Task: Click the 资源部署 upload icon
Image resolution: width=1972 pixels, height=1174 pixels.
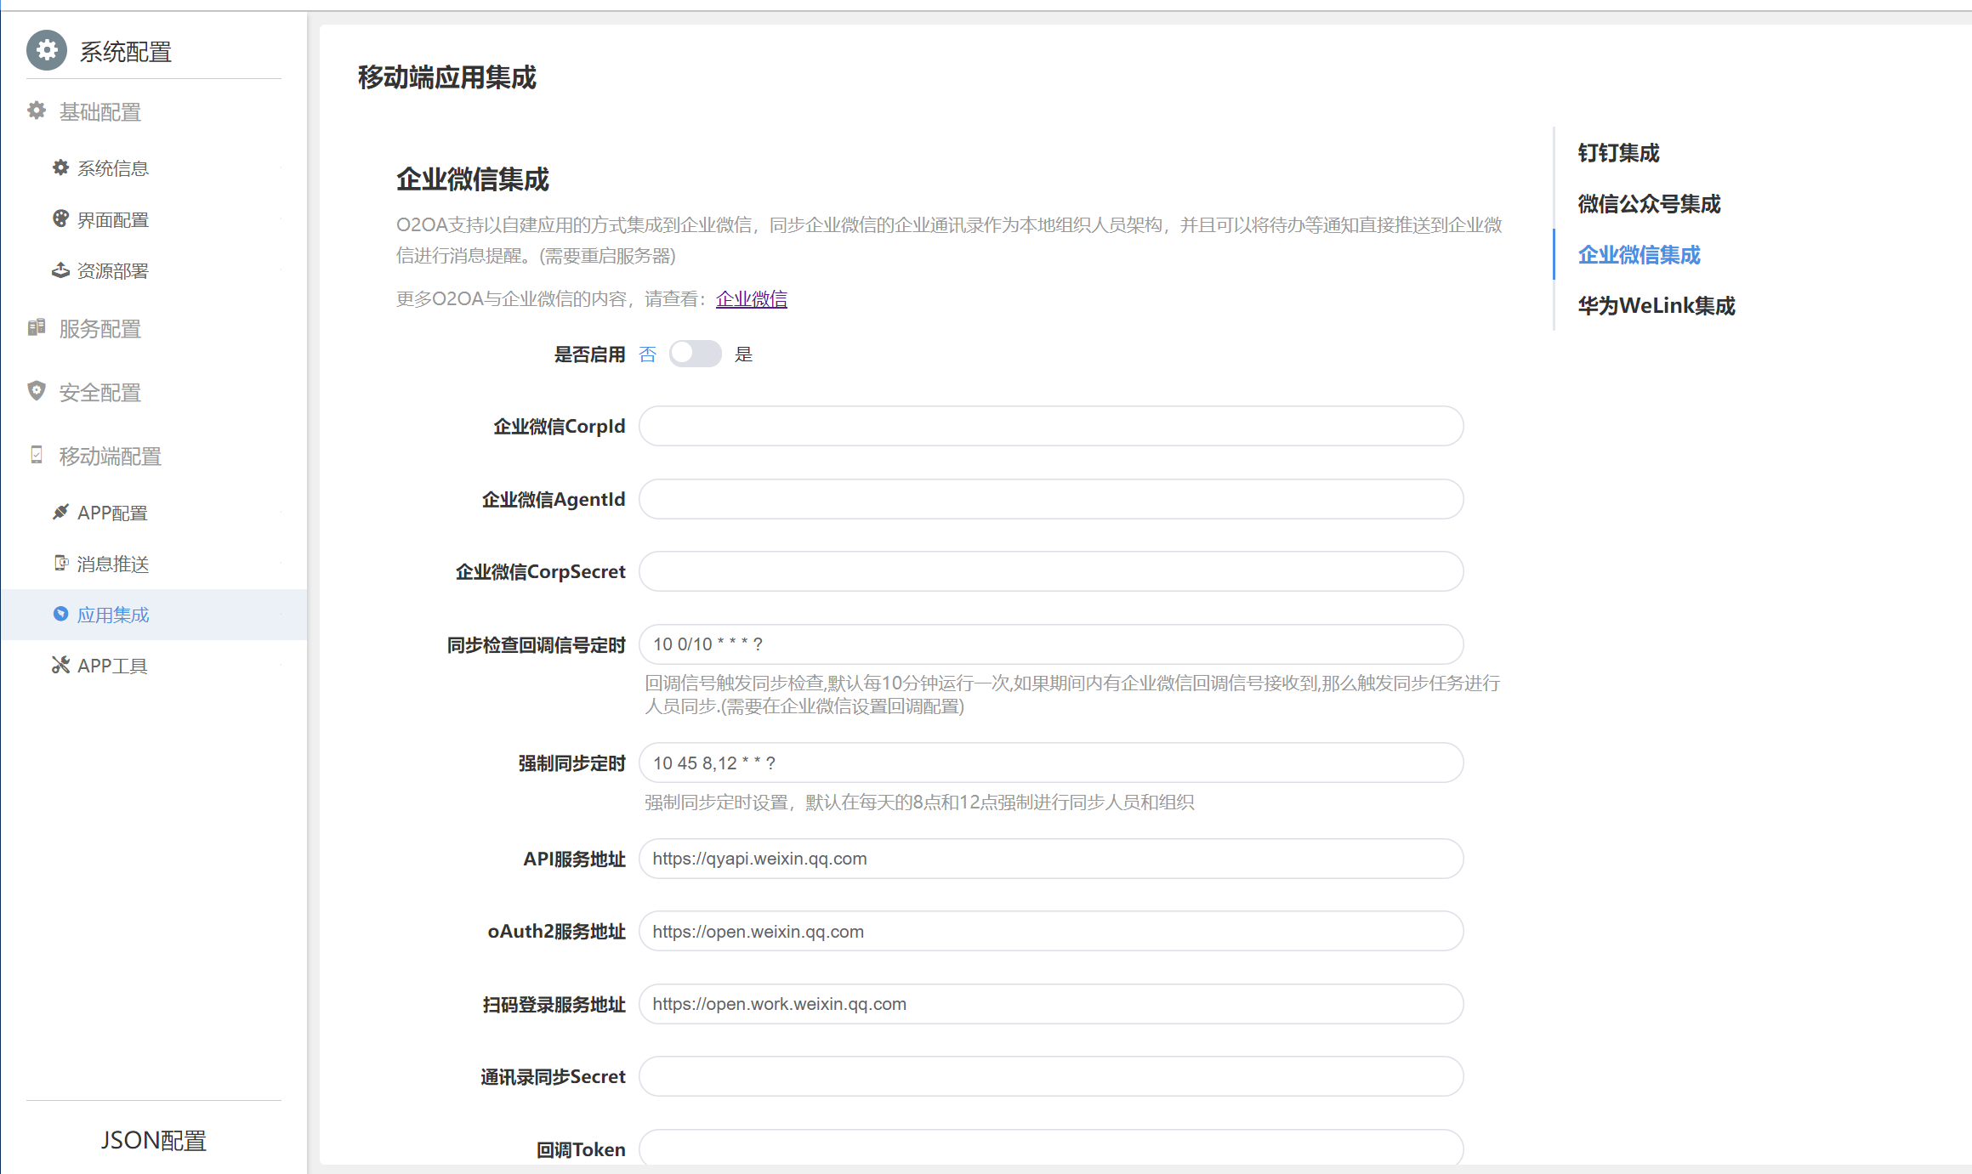Action: [60, 270]
